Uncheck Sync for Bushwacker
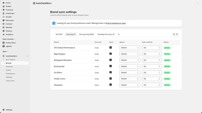Viewport: 202px width, 113px height. pyautogui.click(x=111, y=66)
